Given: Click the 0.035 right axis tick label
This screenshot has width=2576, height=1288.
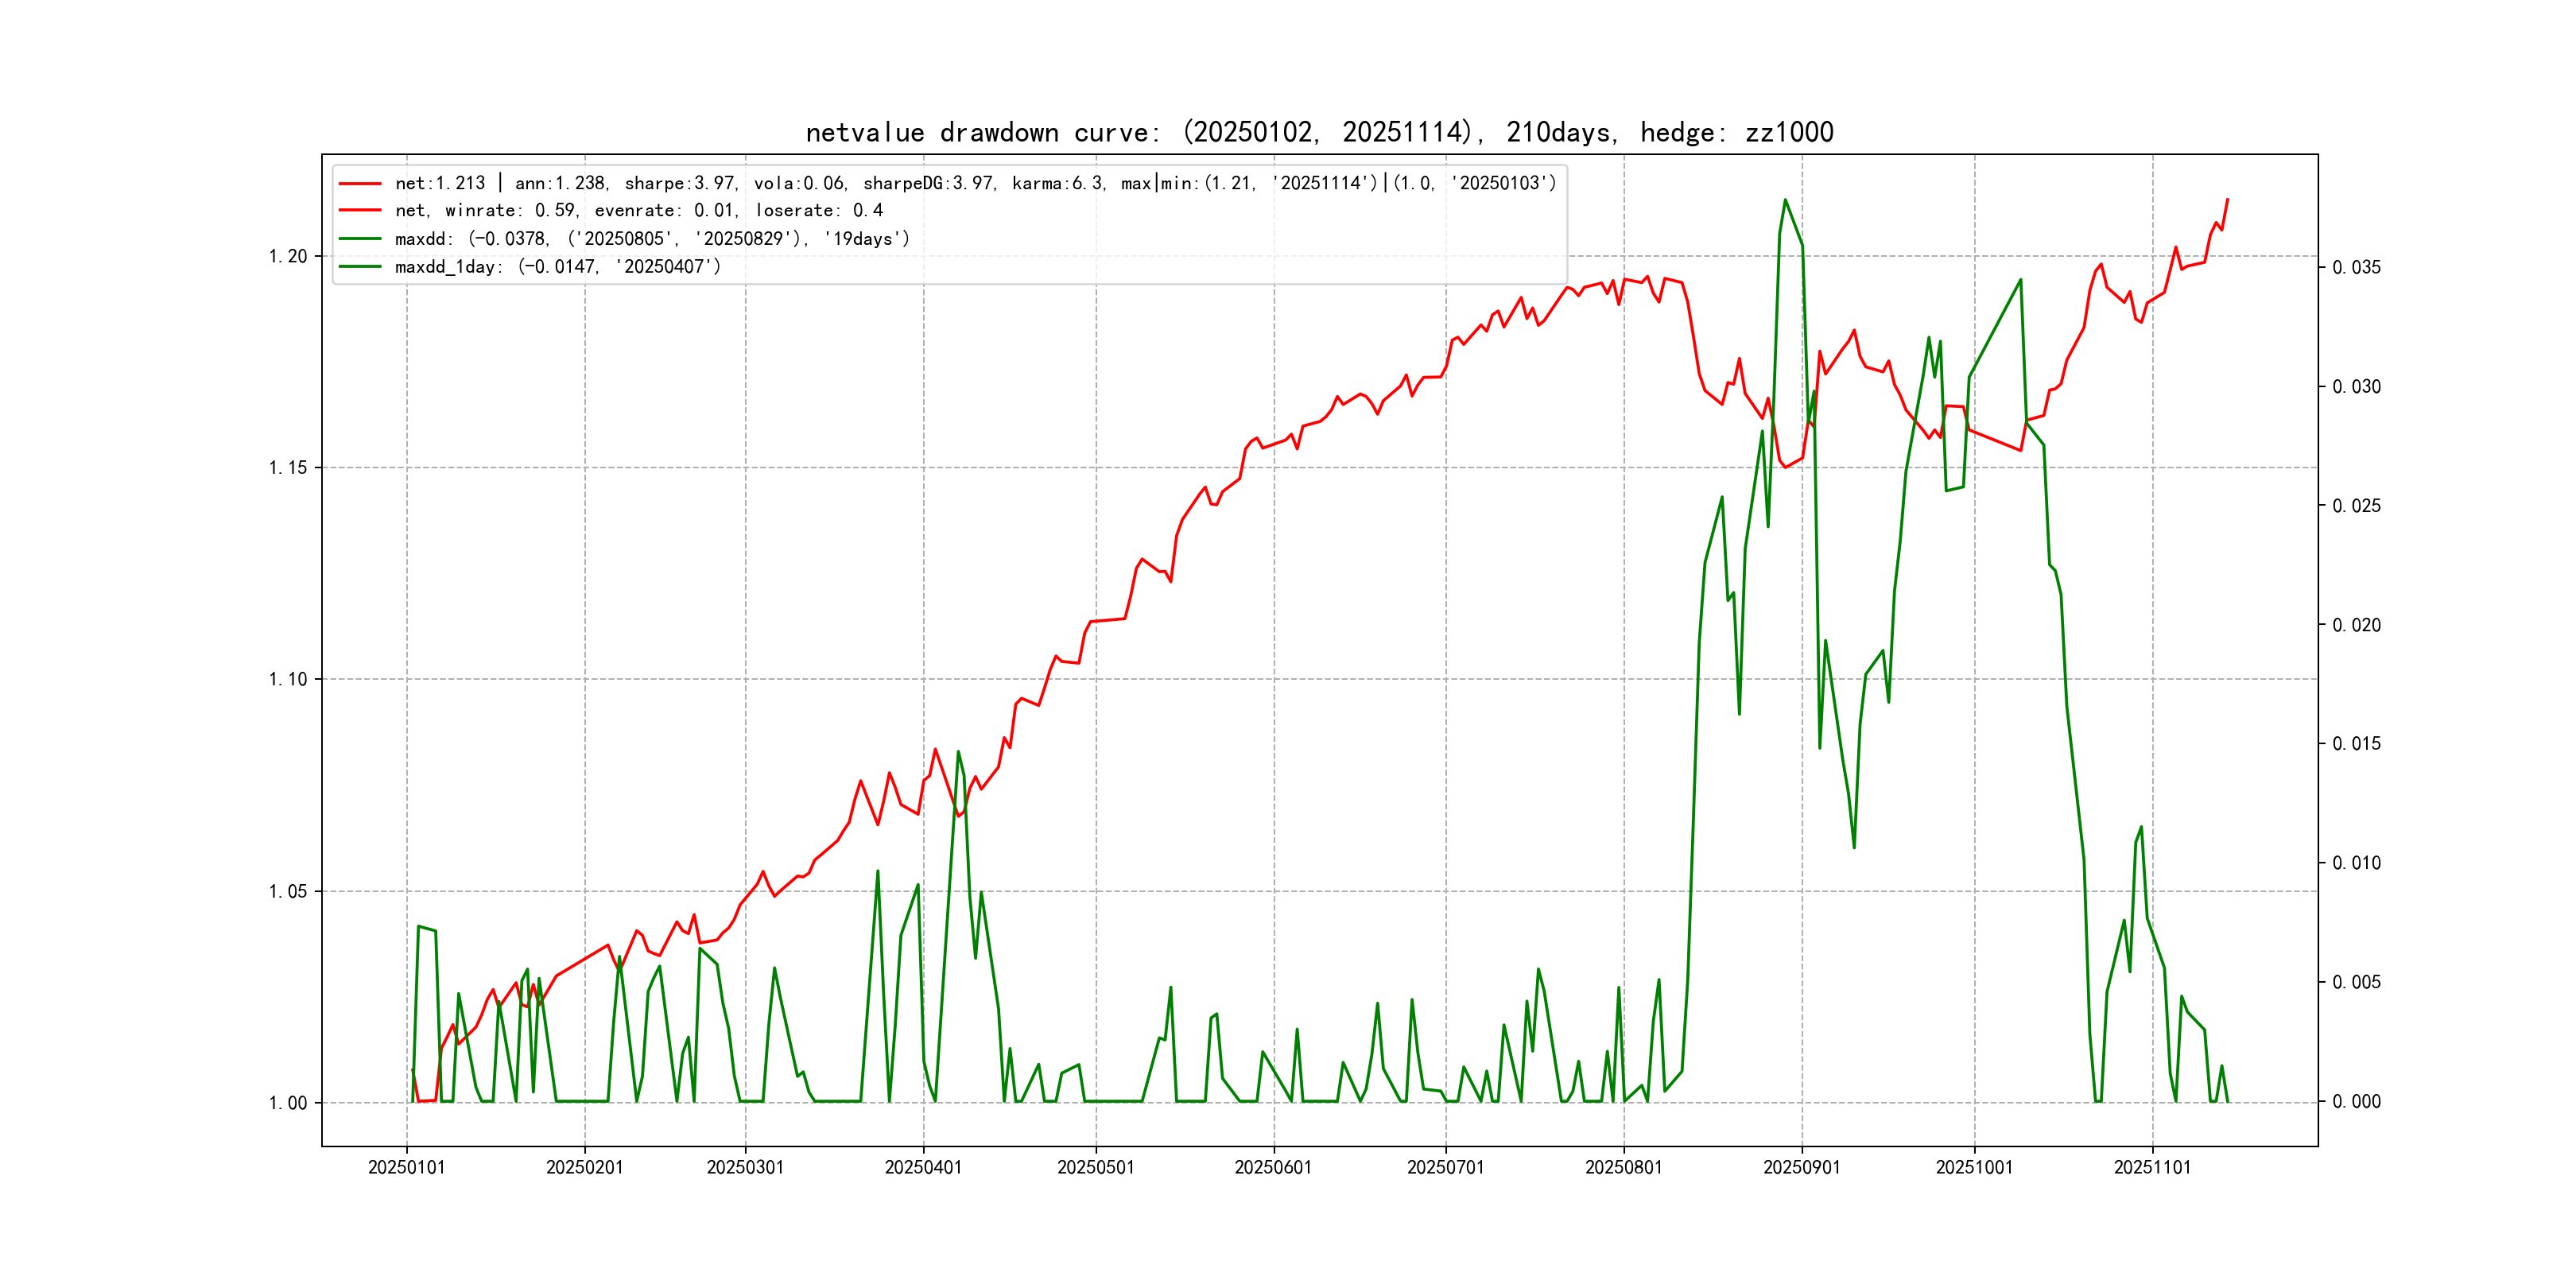Looking at the screenshot, I should (x=2356, y=267).
